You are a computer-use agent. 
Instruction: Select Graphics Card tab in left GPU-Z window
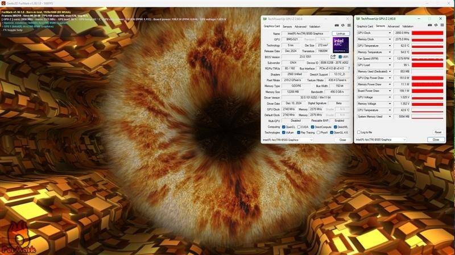272,26
